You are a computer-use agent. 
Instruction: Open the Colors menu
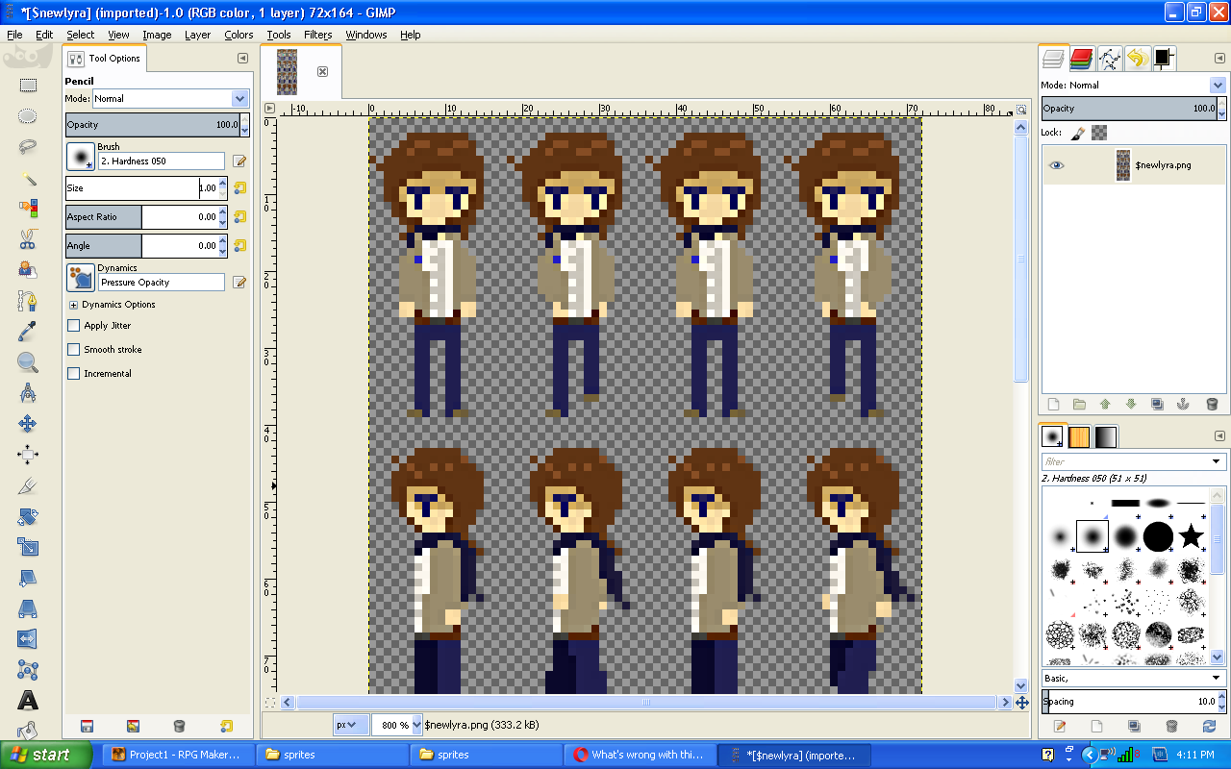pyautogui.click(x=239, y=35)
